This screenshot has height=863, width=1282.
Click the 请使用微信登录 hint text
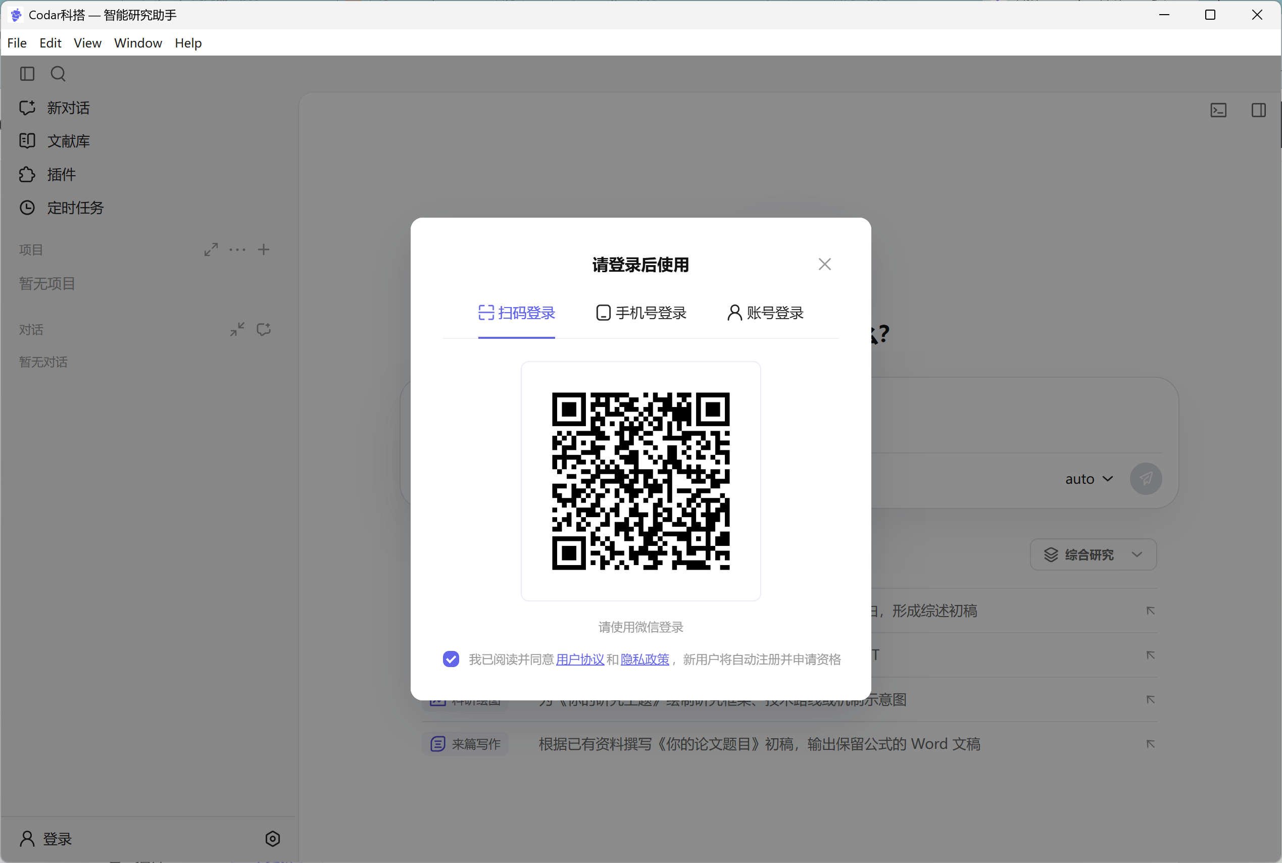[x=640, y=627]
